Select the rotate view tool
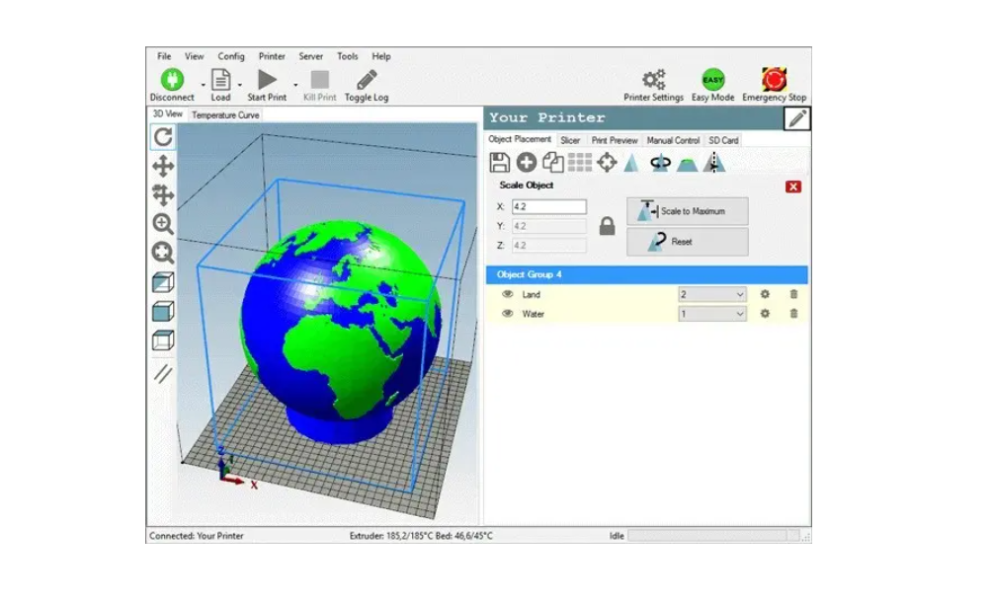 click(163, 137)
